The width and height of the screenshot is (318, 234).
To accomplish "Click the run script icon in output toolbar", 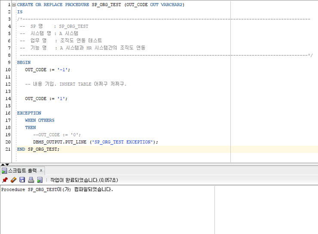I will [40, 180].
